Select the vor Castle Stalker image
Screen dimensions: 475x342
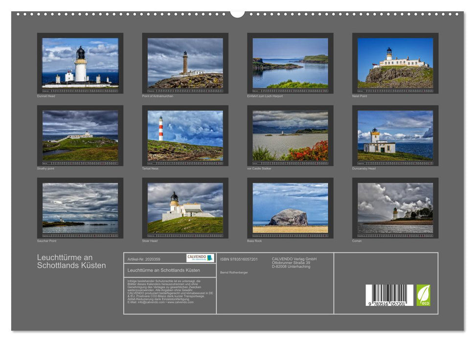pyautogui.click(x=290, y=135)
